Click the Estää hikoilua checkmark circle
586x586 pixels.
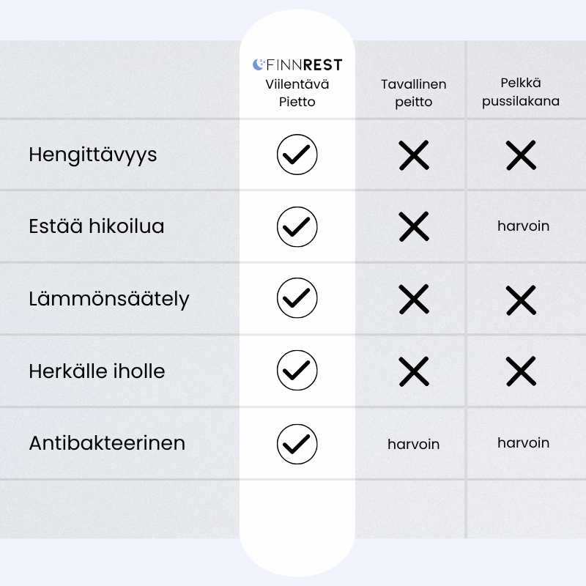click(x=297, y=227)
